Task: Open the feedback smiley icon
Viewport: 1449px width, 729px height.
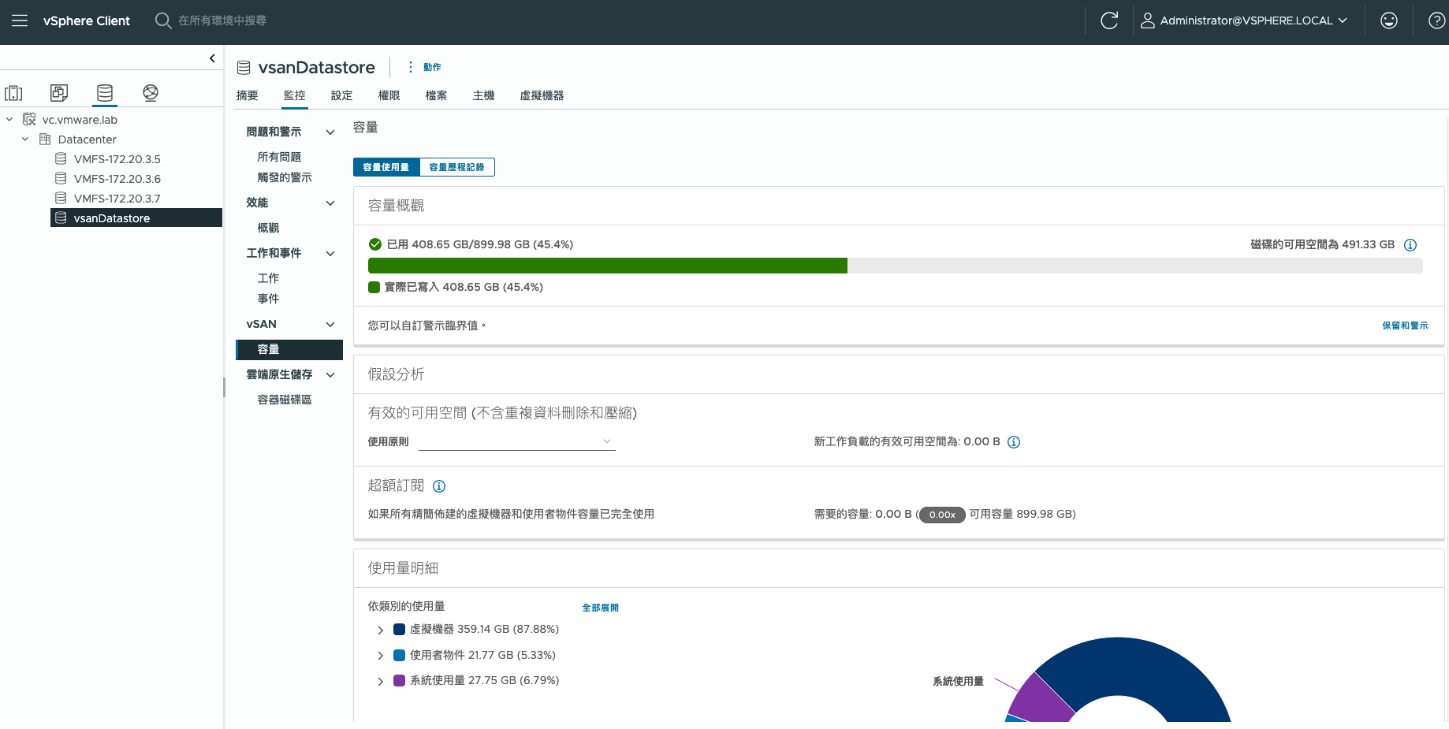Action: tap(1389, 20)
